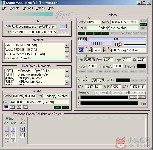The width and height of the screenshot is (153, 150).
Task: Click the GSpot application icon in title bar
Action: pos(3,3)
